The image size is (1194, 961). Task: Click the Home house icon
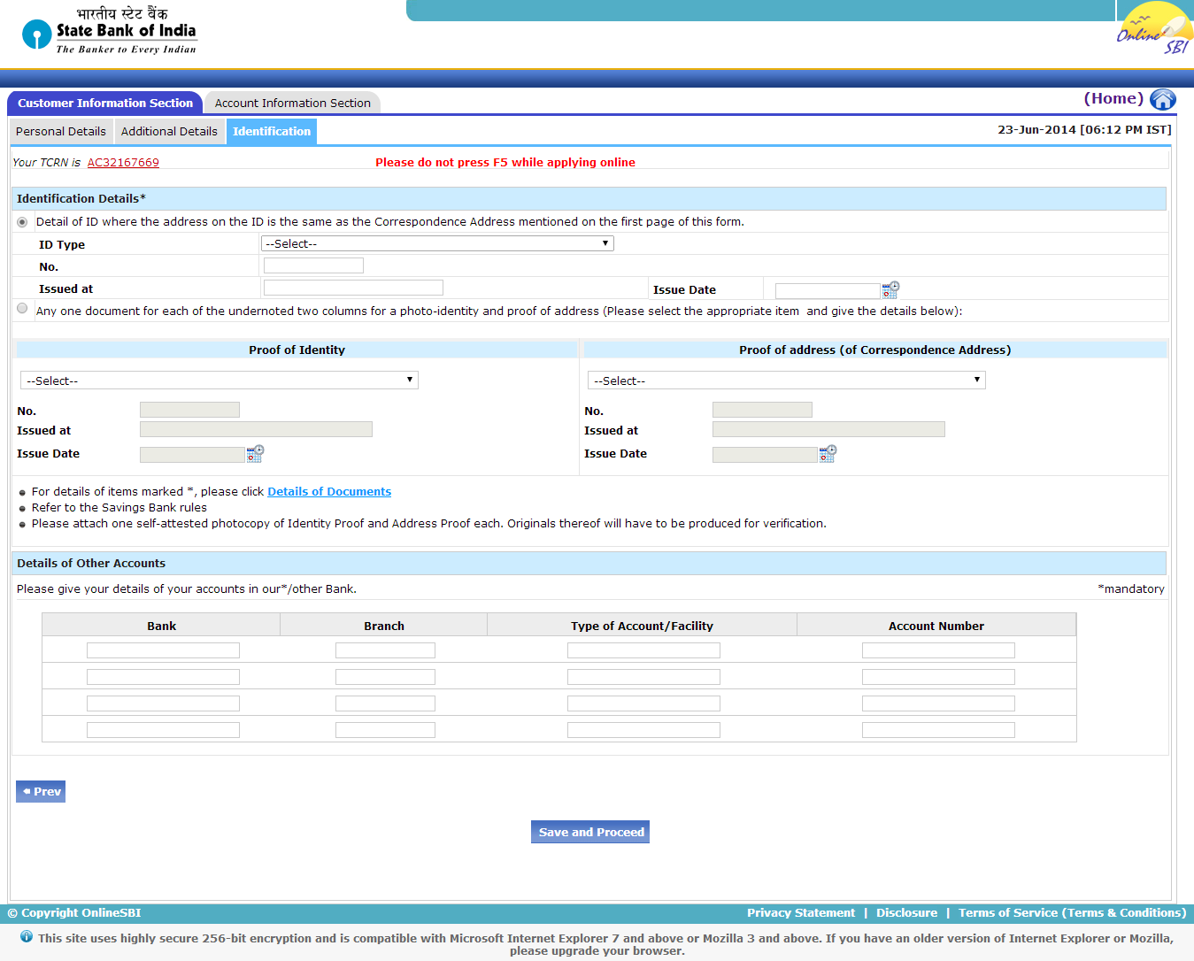(1162, 99)
